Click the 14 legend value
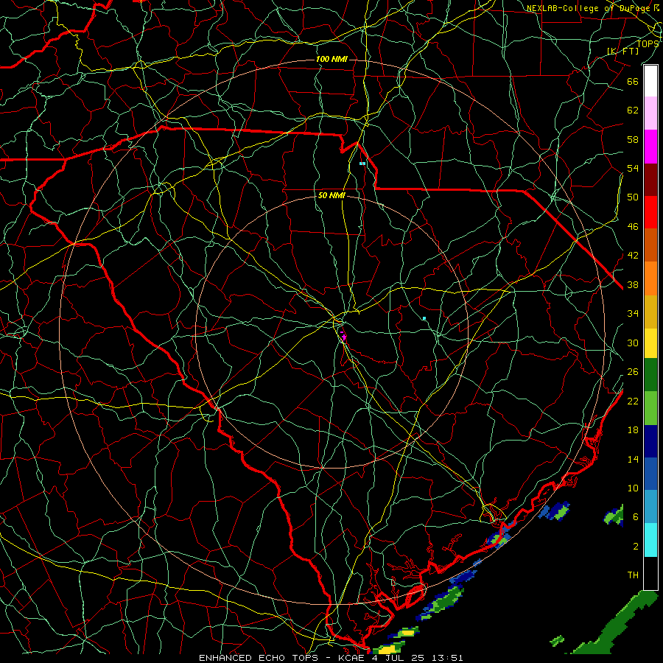 pos(633,459)
